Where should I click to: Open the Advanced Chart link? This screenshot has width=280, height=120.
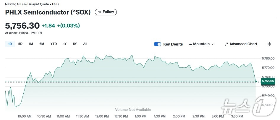click(243, 44)
